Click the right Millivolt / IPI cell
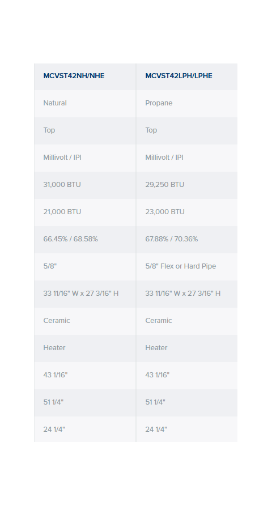The width and height of the screenshot is (272, 506). pyautogui.click(x=187, y=158)
